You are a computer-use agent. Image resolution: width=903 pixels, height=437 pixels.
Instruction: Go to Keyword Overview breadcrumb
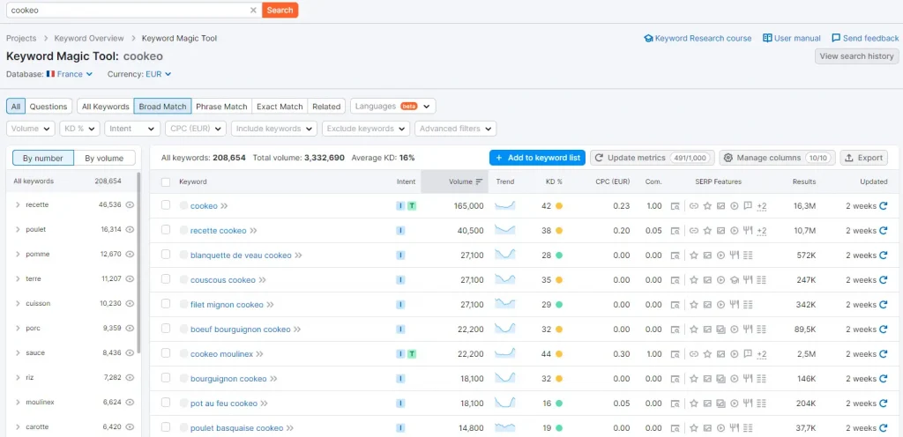pos(89,39)
